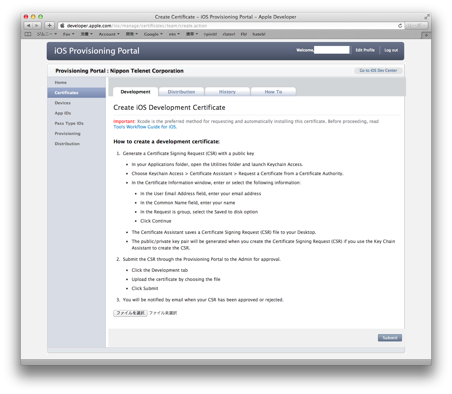Viewport: 452px width, 394px height.
Task: Open the Google bookmarks dropdown
Action: tap(153, 34)
